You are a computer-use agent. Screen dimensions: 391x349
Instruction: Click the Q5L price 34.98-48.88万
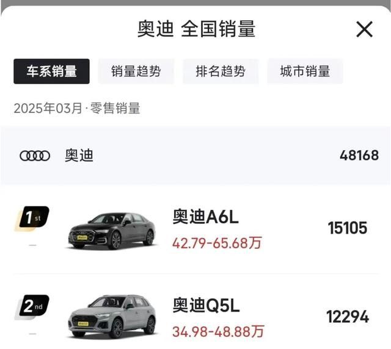218,331
